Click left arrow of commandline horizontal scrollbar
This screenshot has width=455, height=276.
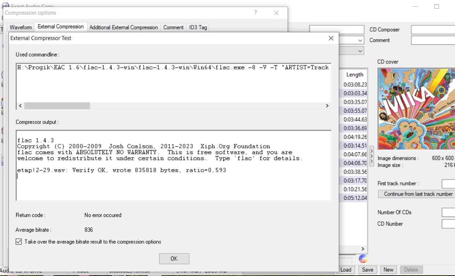coord(21,106)
